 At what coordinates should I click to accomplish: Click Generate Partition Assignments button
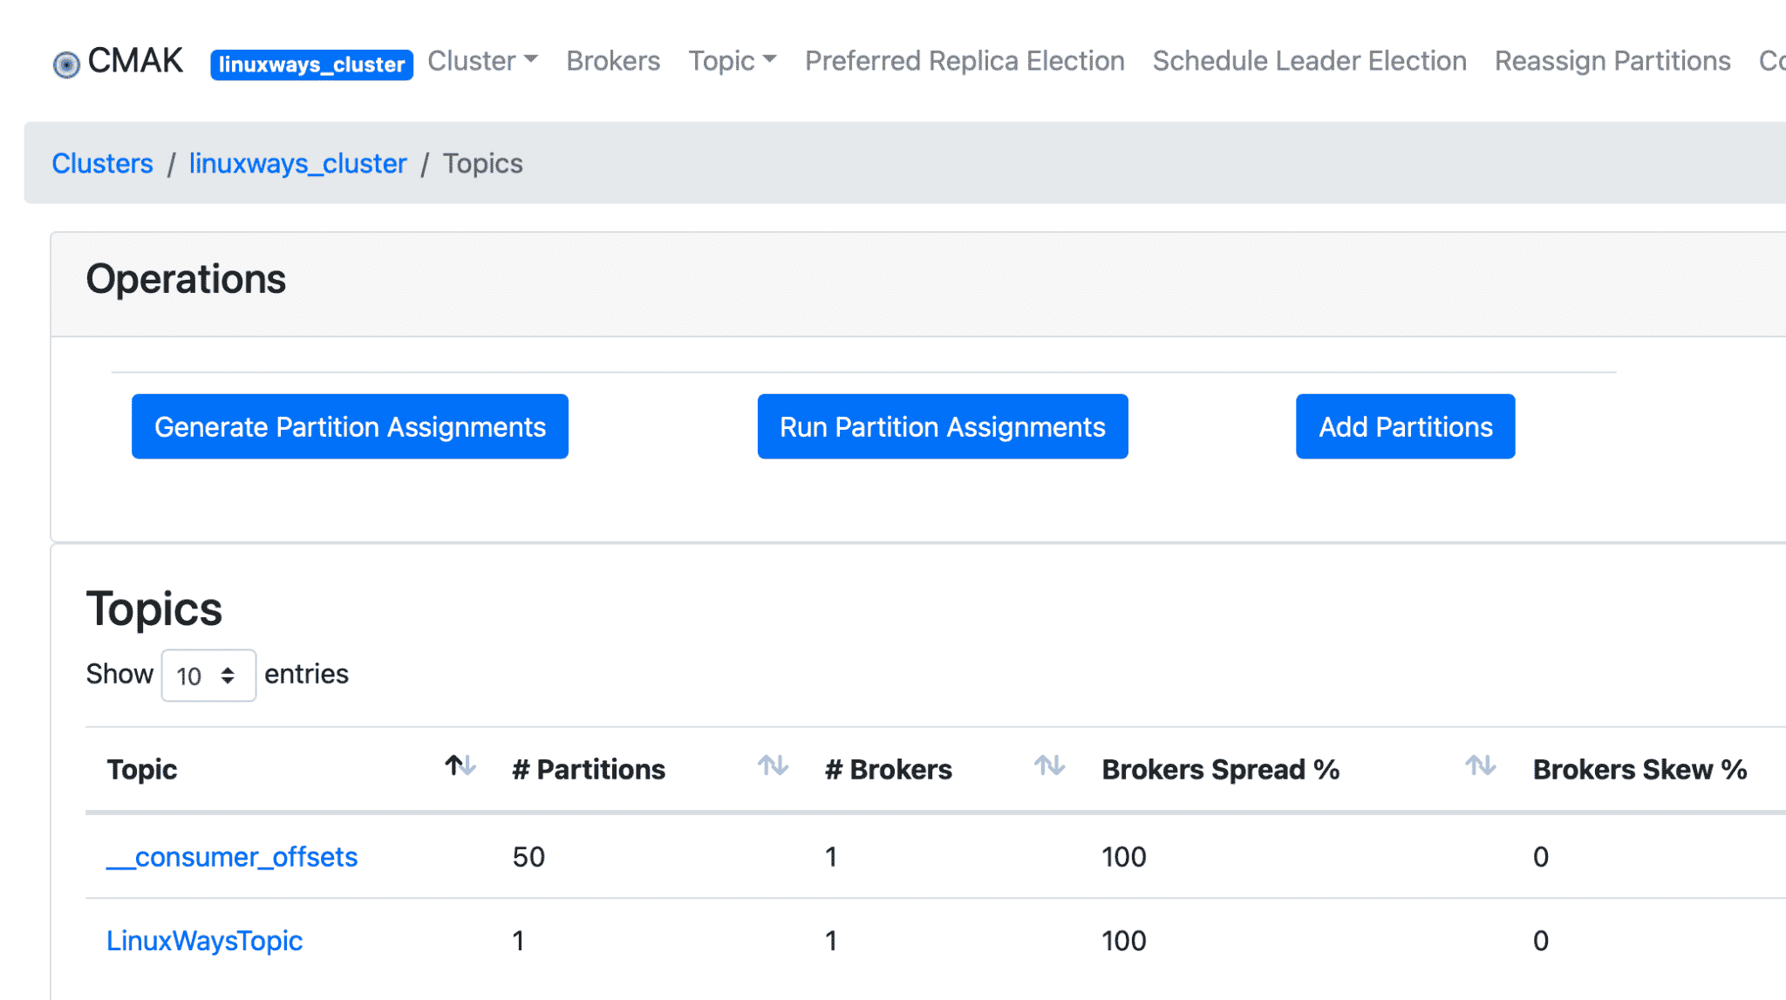[x=350, y=426]
